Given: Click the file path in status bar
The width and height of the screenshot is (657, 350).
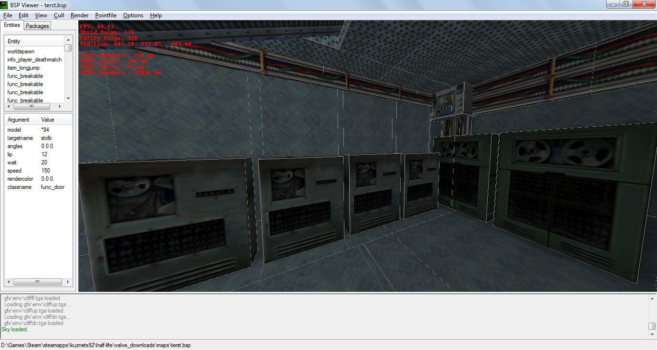Looking at the screenshot, I should click(96, 345).
